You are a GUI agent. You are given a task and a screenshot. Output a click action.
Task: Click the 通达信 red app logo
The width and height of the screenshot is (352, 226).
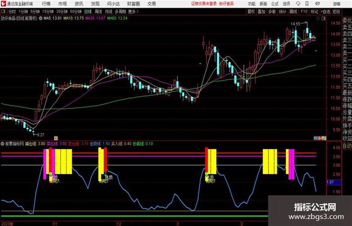(3, 4)
